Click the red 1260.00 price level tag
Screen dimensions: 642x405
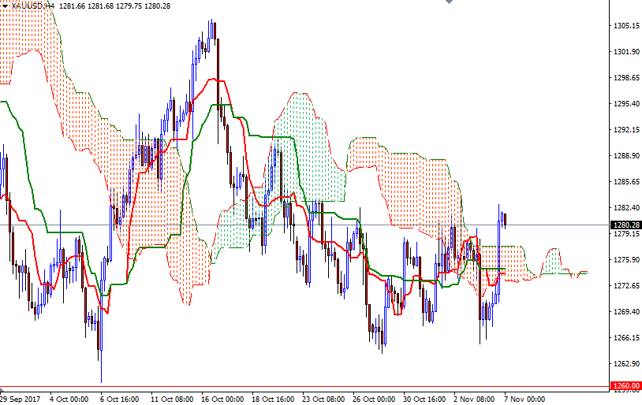625,386
